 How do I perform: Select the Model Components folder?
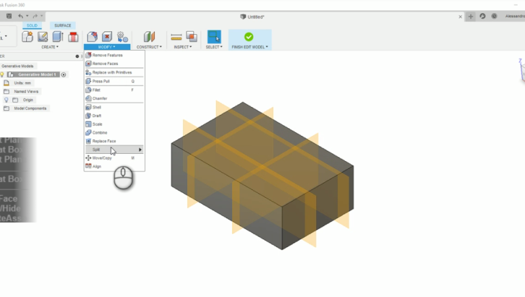30,108
